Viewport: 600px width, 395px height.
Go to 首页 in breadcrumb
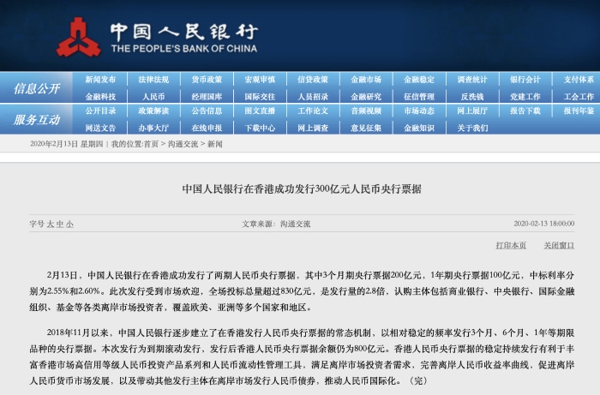pos(151,144)
